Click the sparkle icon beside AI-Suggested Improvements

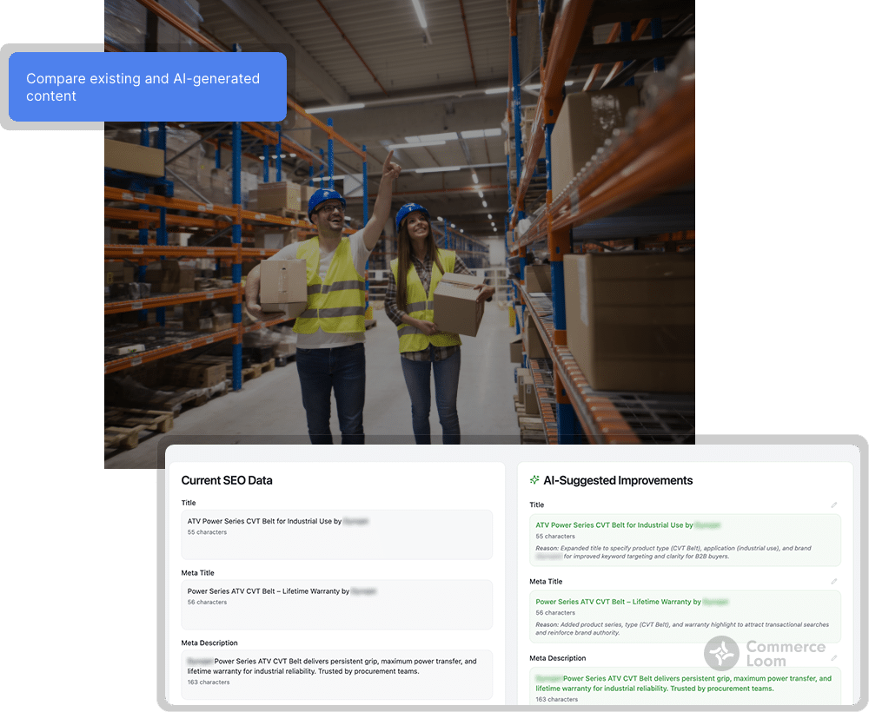pyautogui.click(x=534, y=480)
